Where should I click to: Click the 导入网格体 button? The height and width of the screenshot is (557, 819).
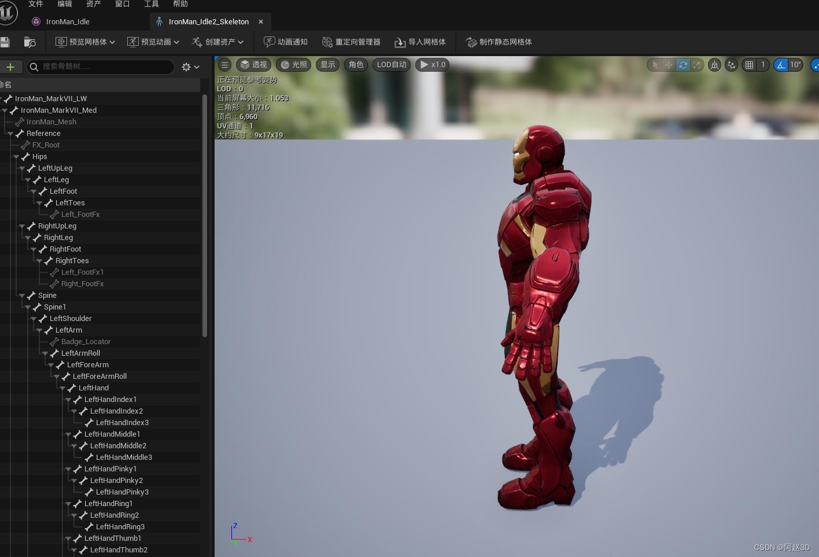pyautogui.click(x=420, y=42)
